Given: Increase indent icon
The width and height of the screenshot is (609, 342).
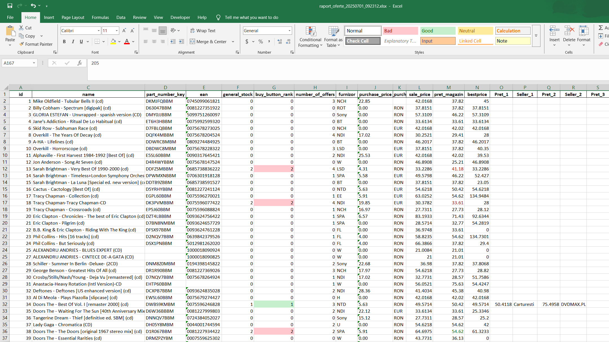Looking at the screenshot, I should 182,41.
